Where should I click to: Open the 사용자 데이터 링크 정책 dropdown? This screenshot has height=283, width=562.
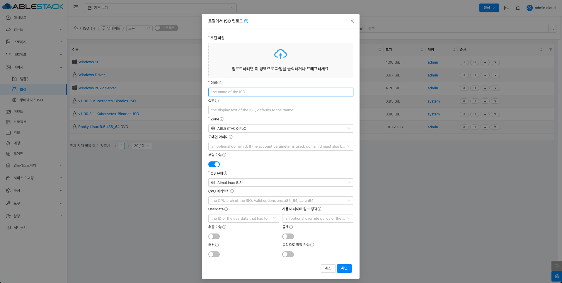(318, 218)
